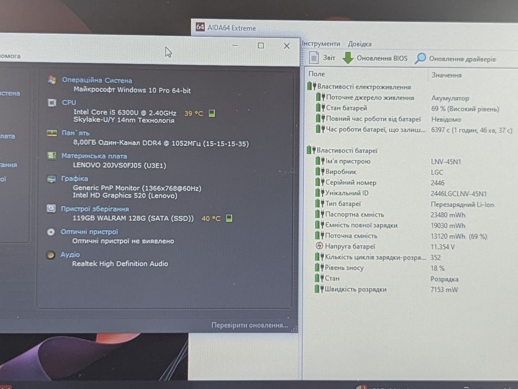Click the text Майкрософт Windows 10 Pro 64-bit
This screenshot has height=389, width=518.
click(x=132, y=90)
